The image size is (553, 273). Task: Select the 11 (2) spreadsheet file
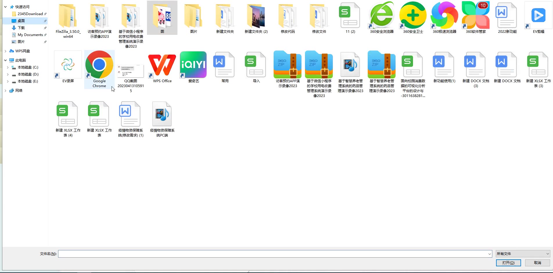350,18
